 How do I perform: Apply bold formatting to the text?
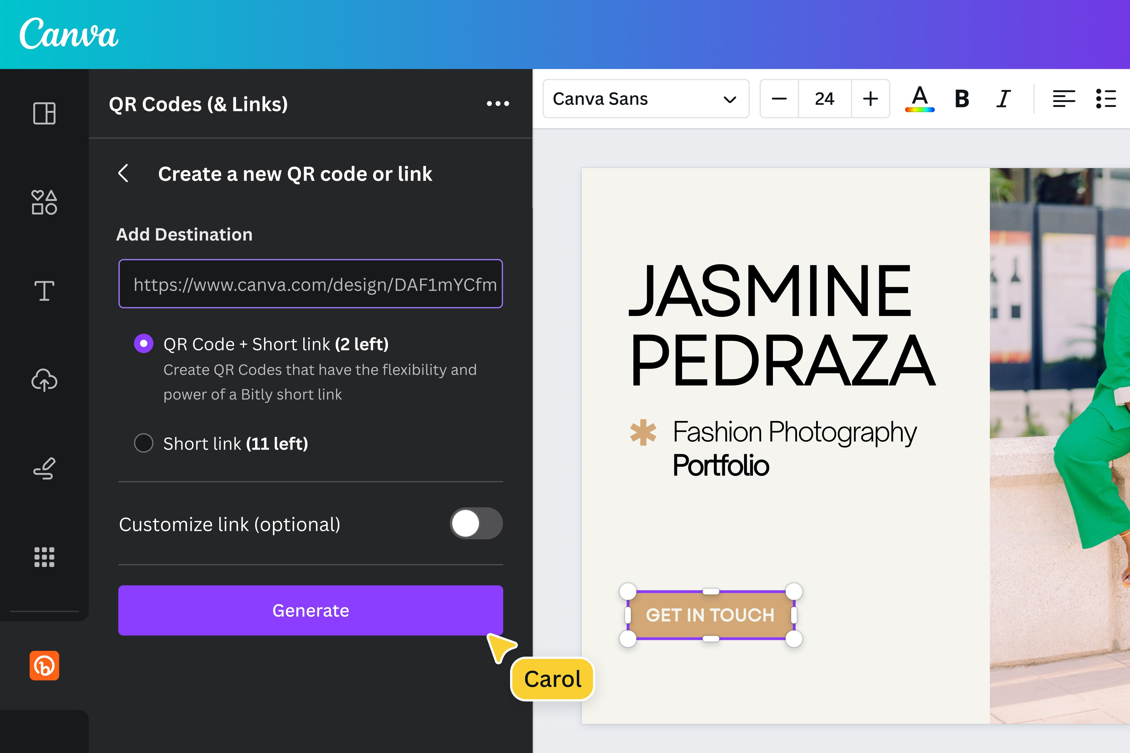tap(961, 99)
